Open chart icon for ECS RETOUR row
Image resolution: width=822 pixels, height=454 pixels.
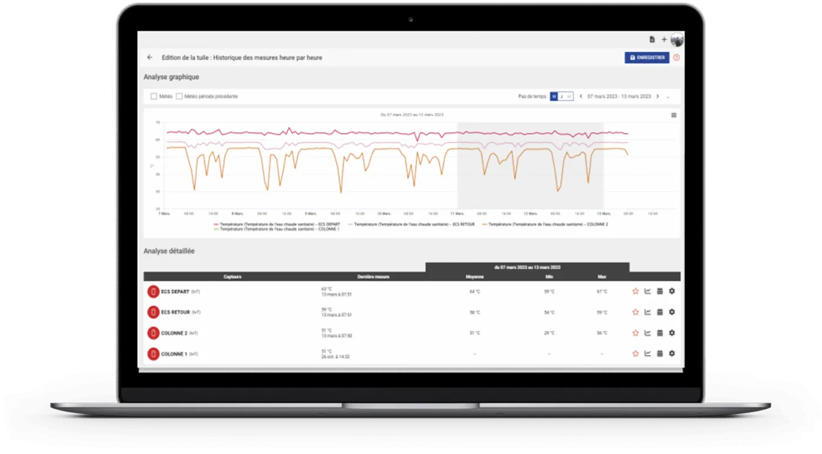pyautogui.click(x=648, y=312)
